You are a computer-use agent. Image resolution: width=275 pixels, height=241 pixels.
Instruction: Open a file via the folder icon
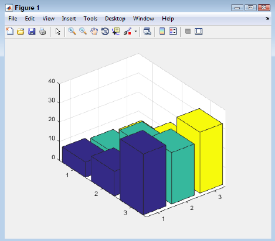tap(21, 31)
